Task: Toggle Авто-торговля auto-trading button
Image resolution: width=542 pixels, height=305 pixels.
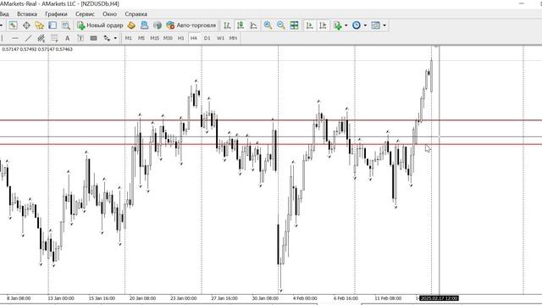Action: [x=191, y=25]
